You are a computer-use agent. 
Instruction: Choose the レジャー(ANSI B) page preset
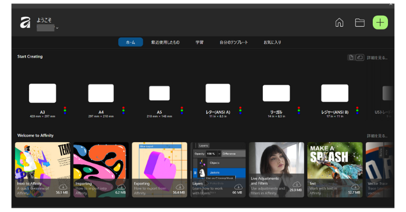tap(335, 93)
